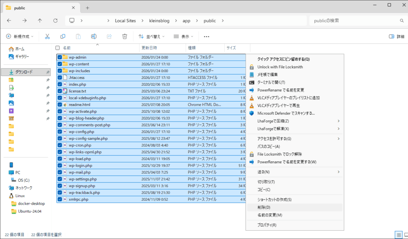The image size is (408, 239).
Task: Choose プロパティ(R) from context menu
Action: click(x=267, y=225)
